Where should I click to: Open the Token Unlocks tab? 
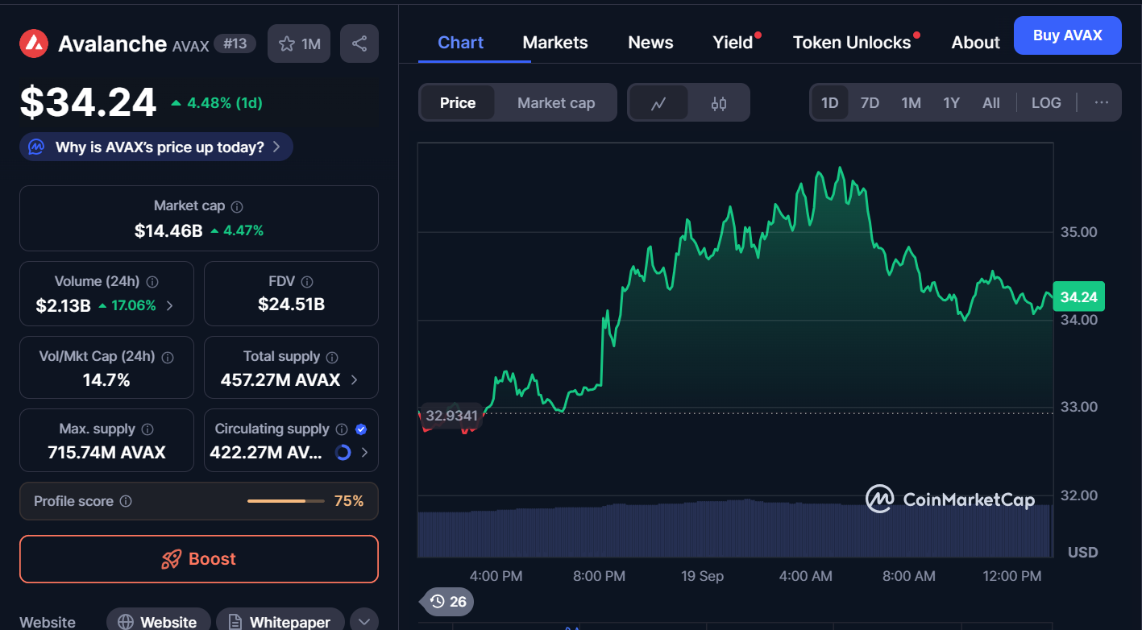pyautogui.click(x=853, y=43)
